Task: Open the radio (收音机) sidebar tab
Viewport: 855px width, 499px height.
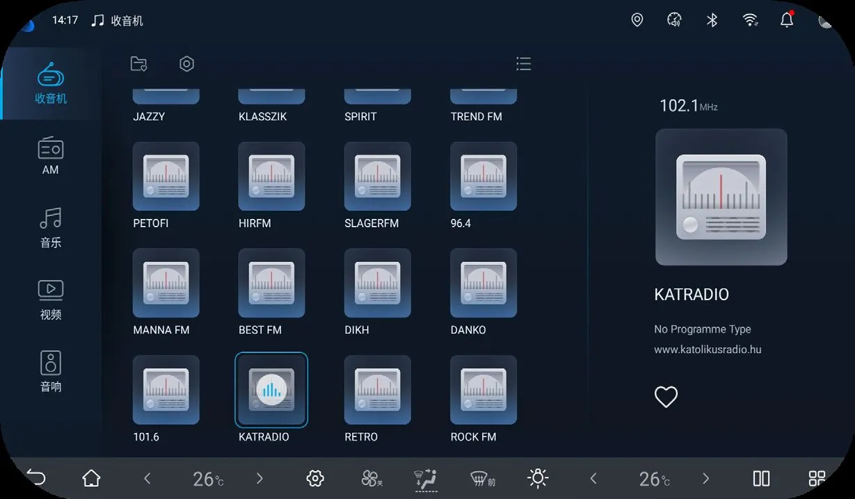Action: pyautogui.click(x=51, y=83)
